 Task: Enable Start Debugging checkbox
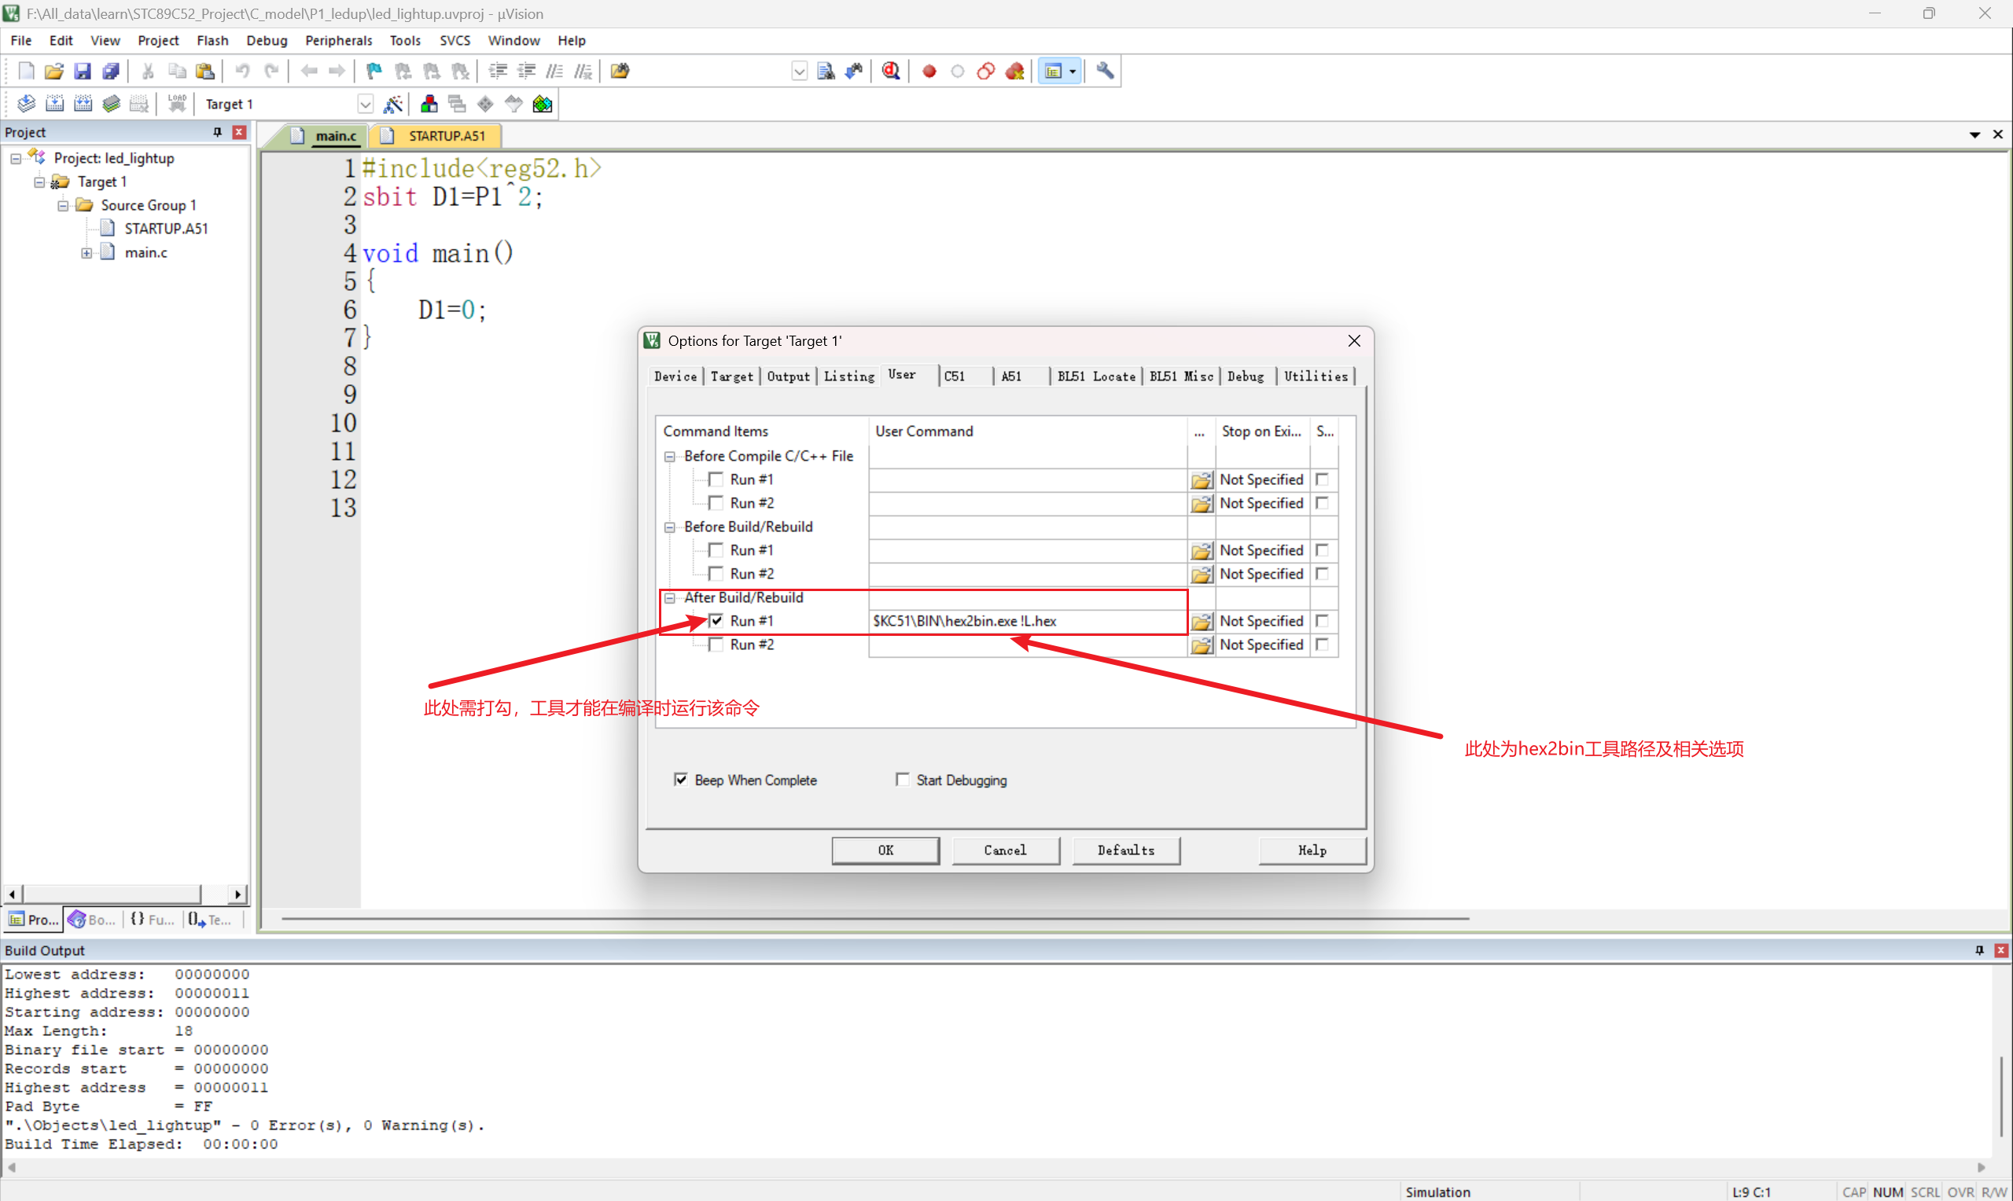pos(902,780)
